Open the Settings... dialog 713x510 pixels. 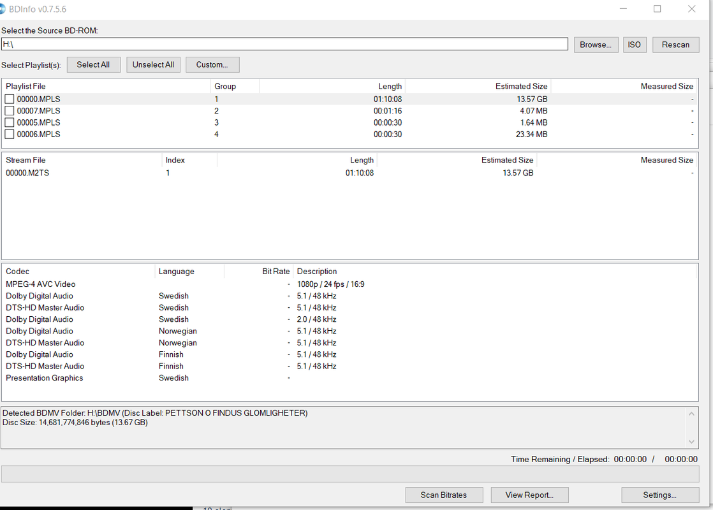[660, 495]
